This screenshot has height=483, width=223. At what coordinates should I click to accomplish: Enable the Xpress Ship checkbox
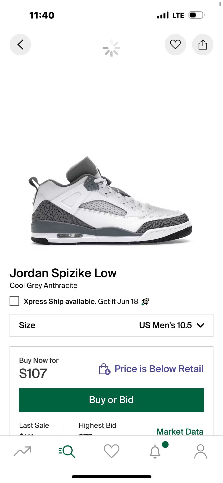[x=14, y=301]
